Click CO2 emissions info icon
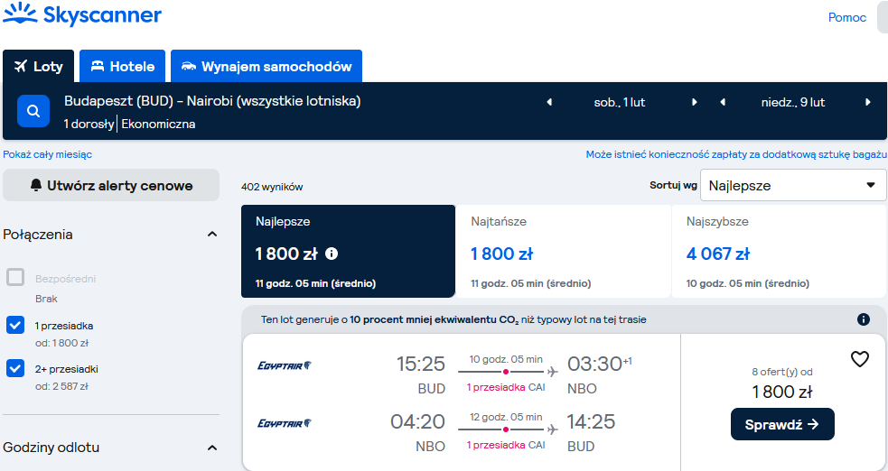 click(x=863, y=319)
